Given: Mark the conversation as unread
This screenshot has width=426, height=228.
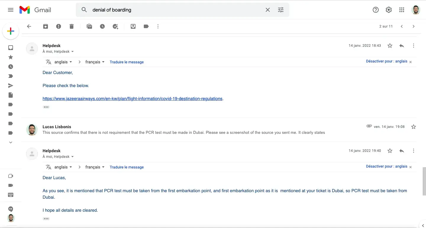Looking at the screenshot, I should (x=89, y=26).
